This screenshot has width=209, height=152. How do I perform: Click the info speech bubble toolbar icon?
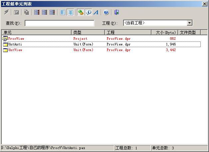pos(88,12)
